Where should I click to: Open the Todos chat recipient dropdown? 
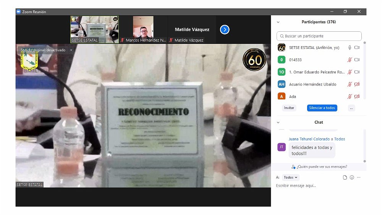[x=291, y=178]
